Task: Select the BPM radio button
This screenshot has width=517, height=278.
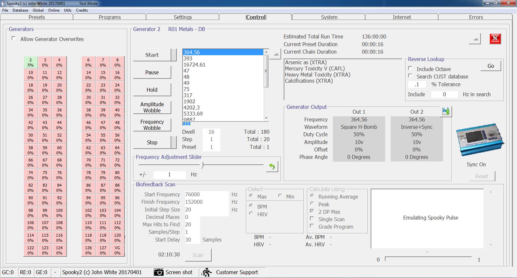Action: [x=251, y=206]
